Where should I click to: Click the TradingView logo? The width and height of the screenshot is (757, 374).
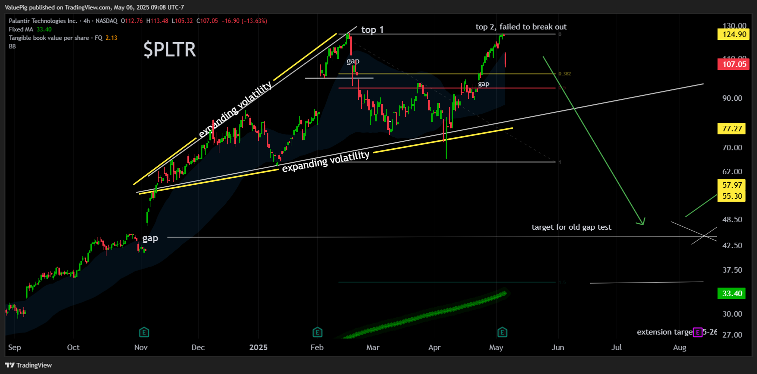pyautogui.click(x=28, y=365)
